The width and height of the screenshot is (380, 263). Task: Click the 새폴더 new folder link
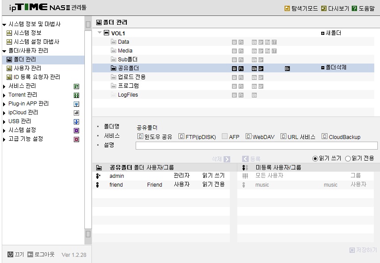331,33
